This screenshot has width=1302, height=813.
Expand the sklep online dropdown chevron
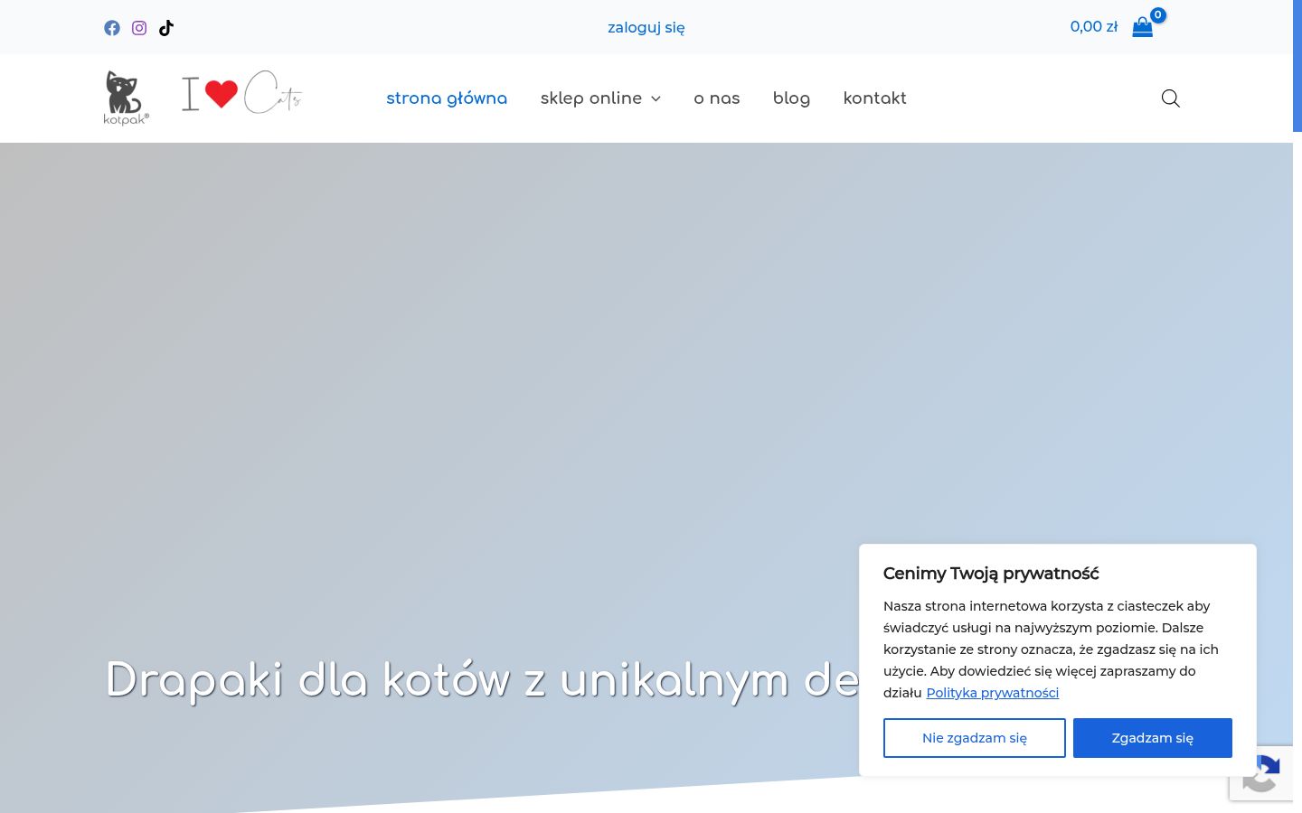[656, 99]
